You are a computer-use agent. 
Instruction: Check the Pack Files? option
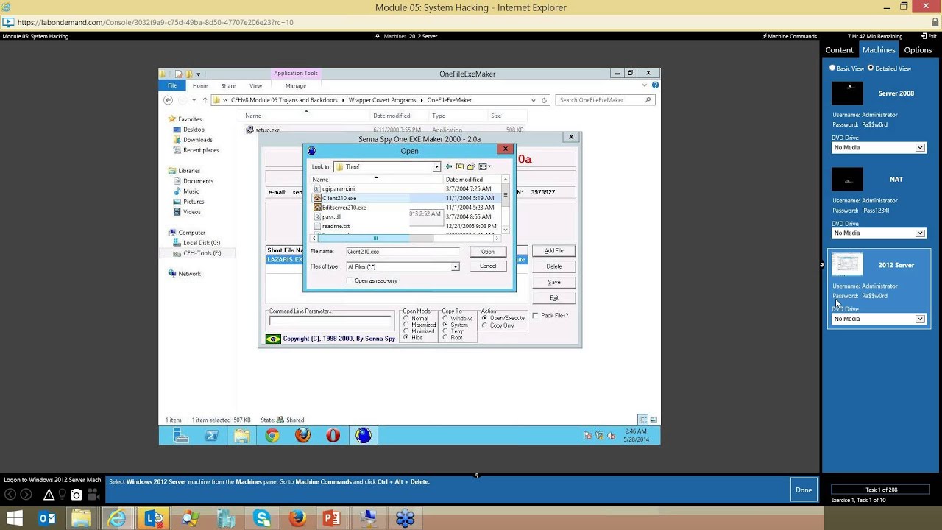[x=535, y=316]
